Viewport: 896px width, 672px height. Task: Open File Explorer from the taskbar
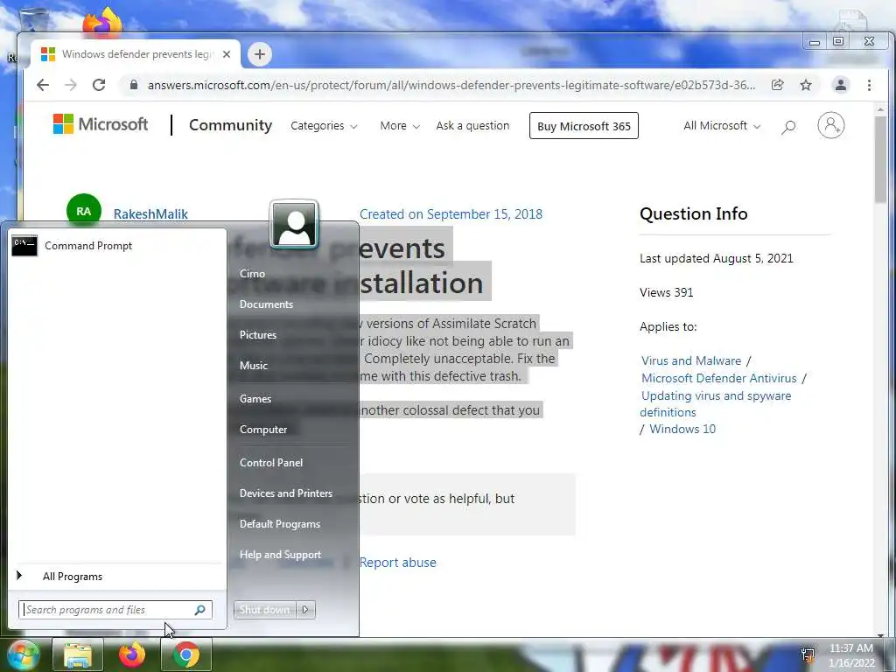tap(78, 654)
